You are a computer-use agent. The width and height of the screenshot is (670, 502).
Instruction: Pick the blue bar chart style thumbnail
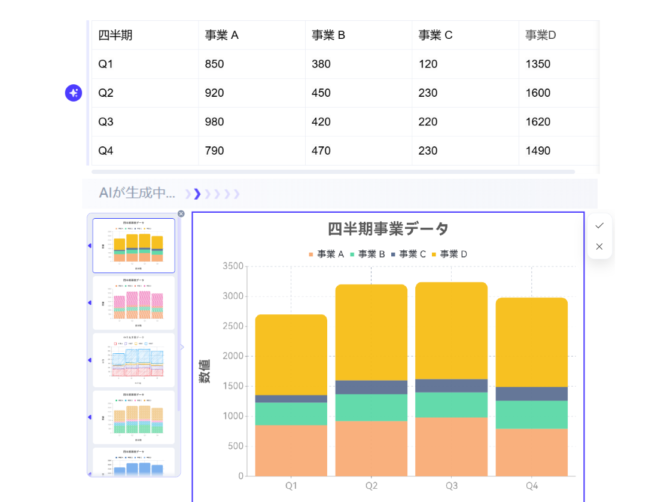click(133, 462)
